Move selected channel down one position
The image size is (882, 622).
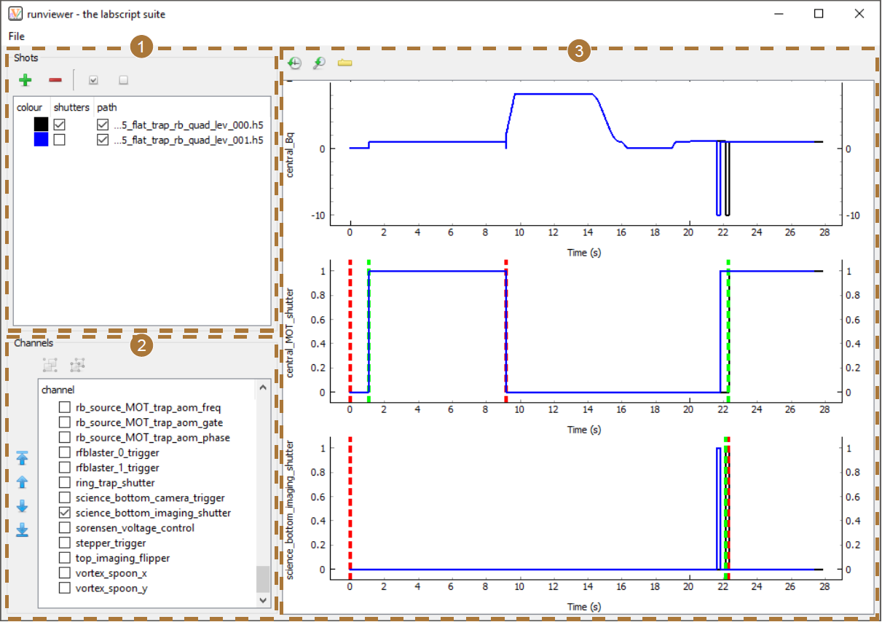pyautogui.click(x=22, y=505)
